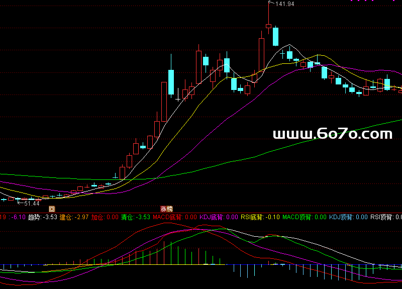Select the green 清仓 indicator label
The image size is (402, 289).
[x=127, y=217]
